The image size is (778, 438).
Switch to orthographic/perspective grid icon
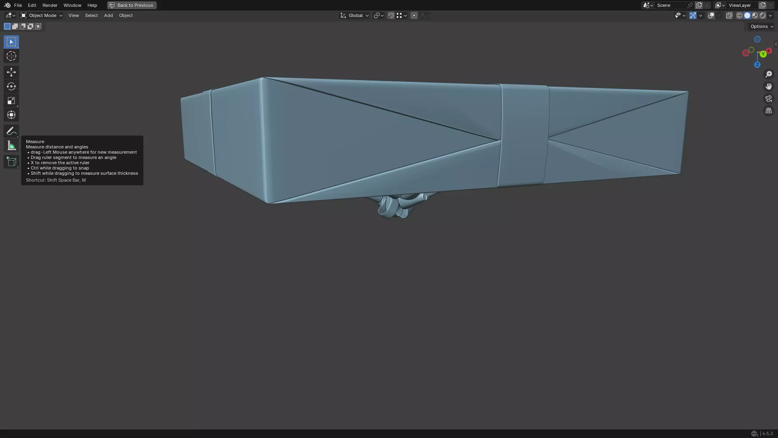[x=768, y=111]
